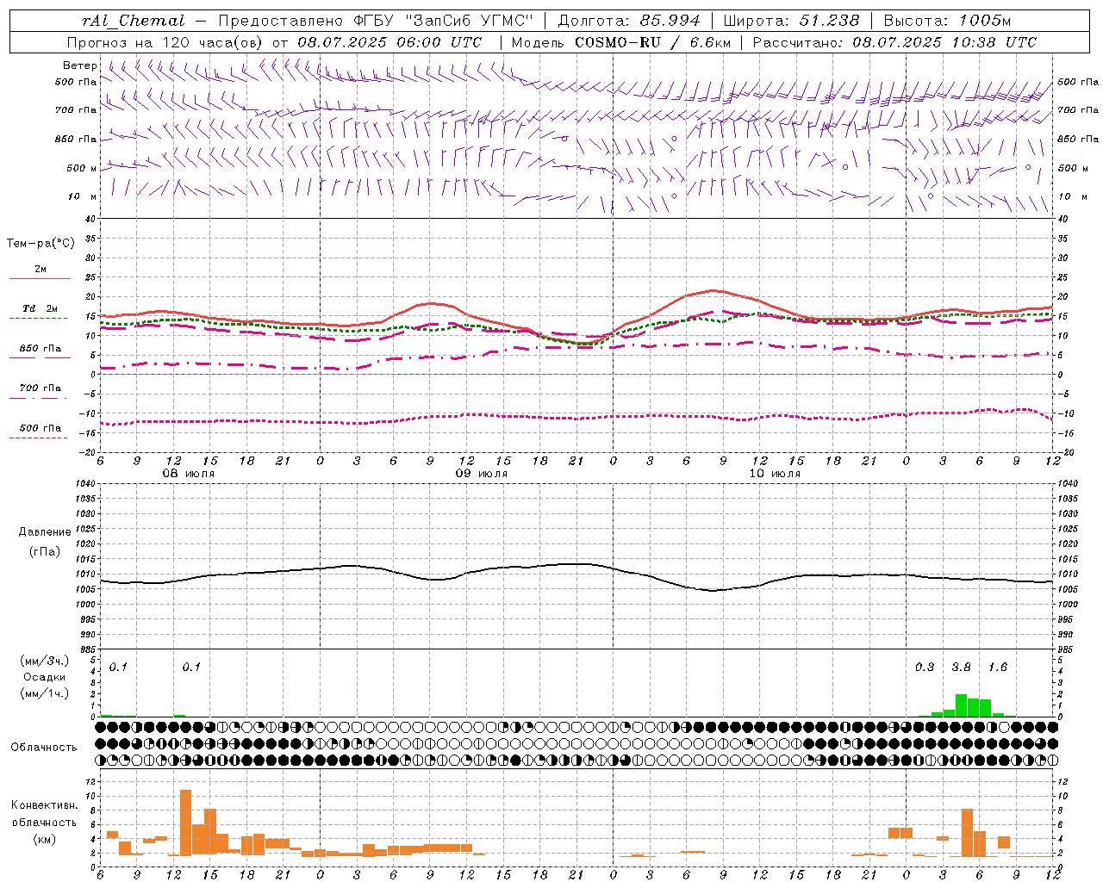Screen dimensions: 1103x882
Task: Click the (мм/3ч.) precipitation unit label
Action: tap(44, 661)
